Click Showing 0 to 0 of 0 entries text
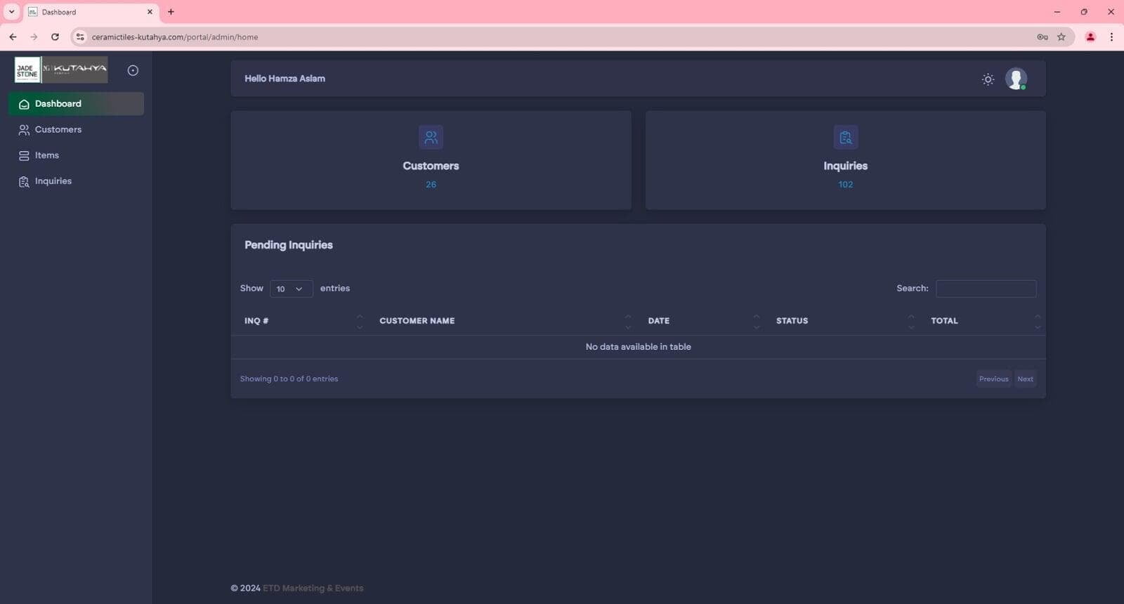This screenshot has width=1124, height=604. point(289,379)
